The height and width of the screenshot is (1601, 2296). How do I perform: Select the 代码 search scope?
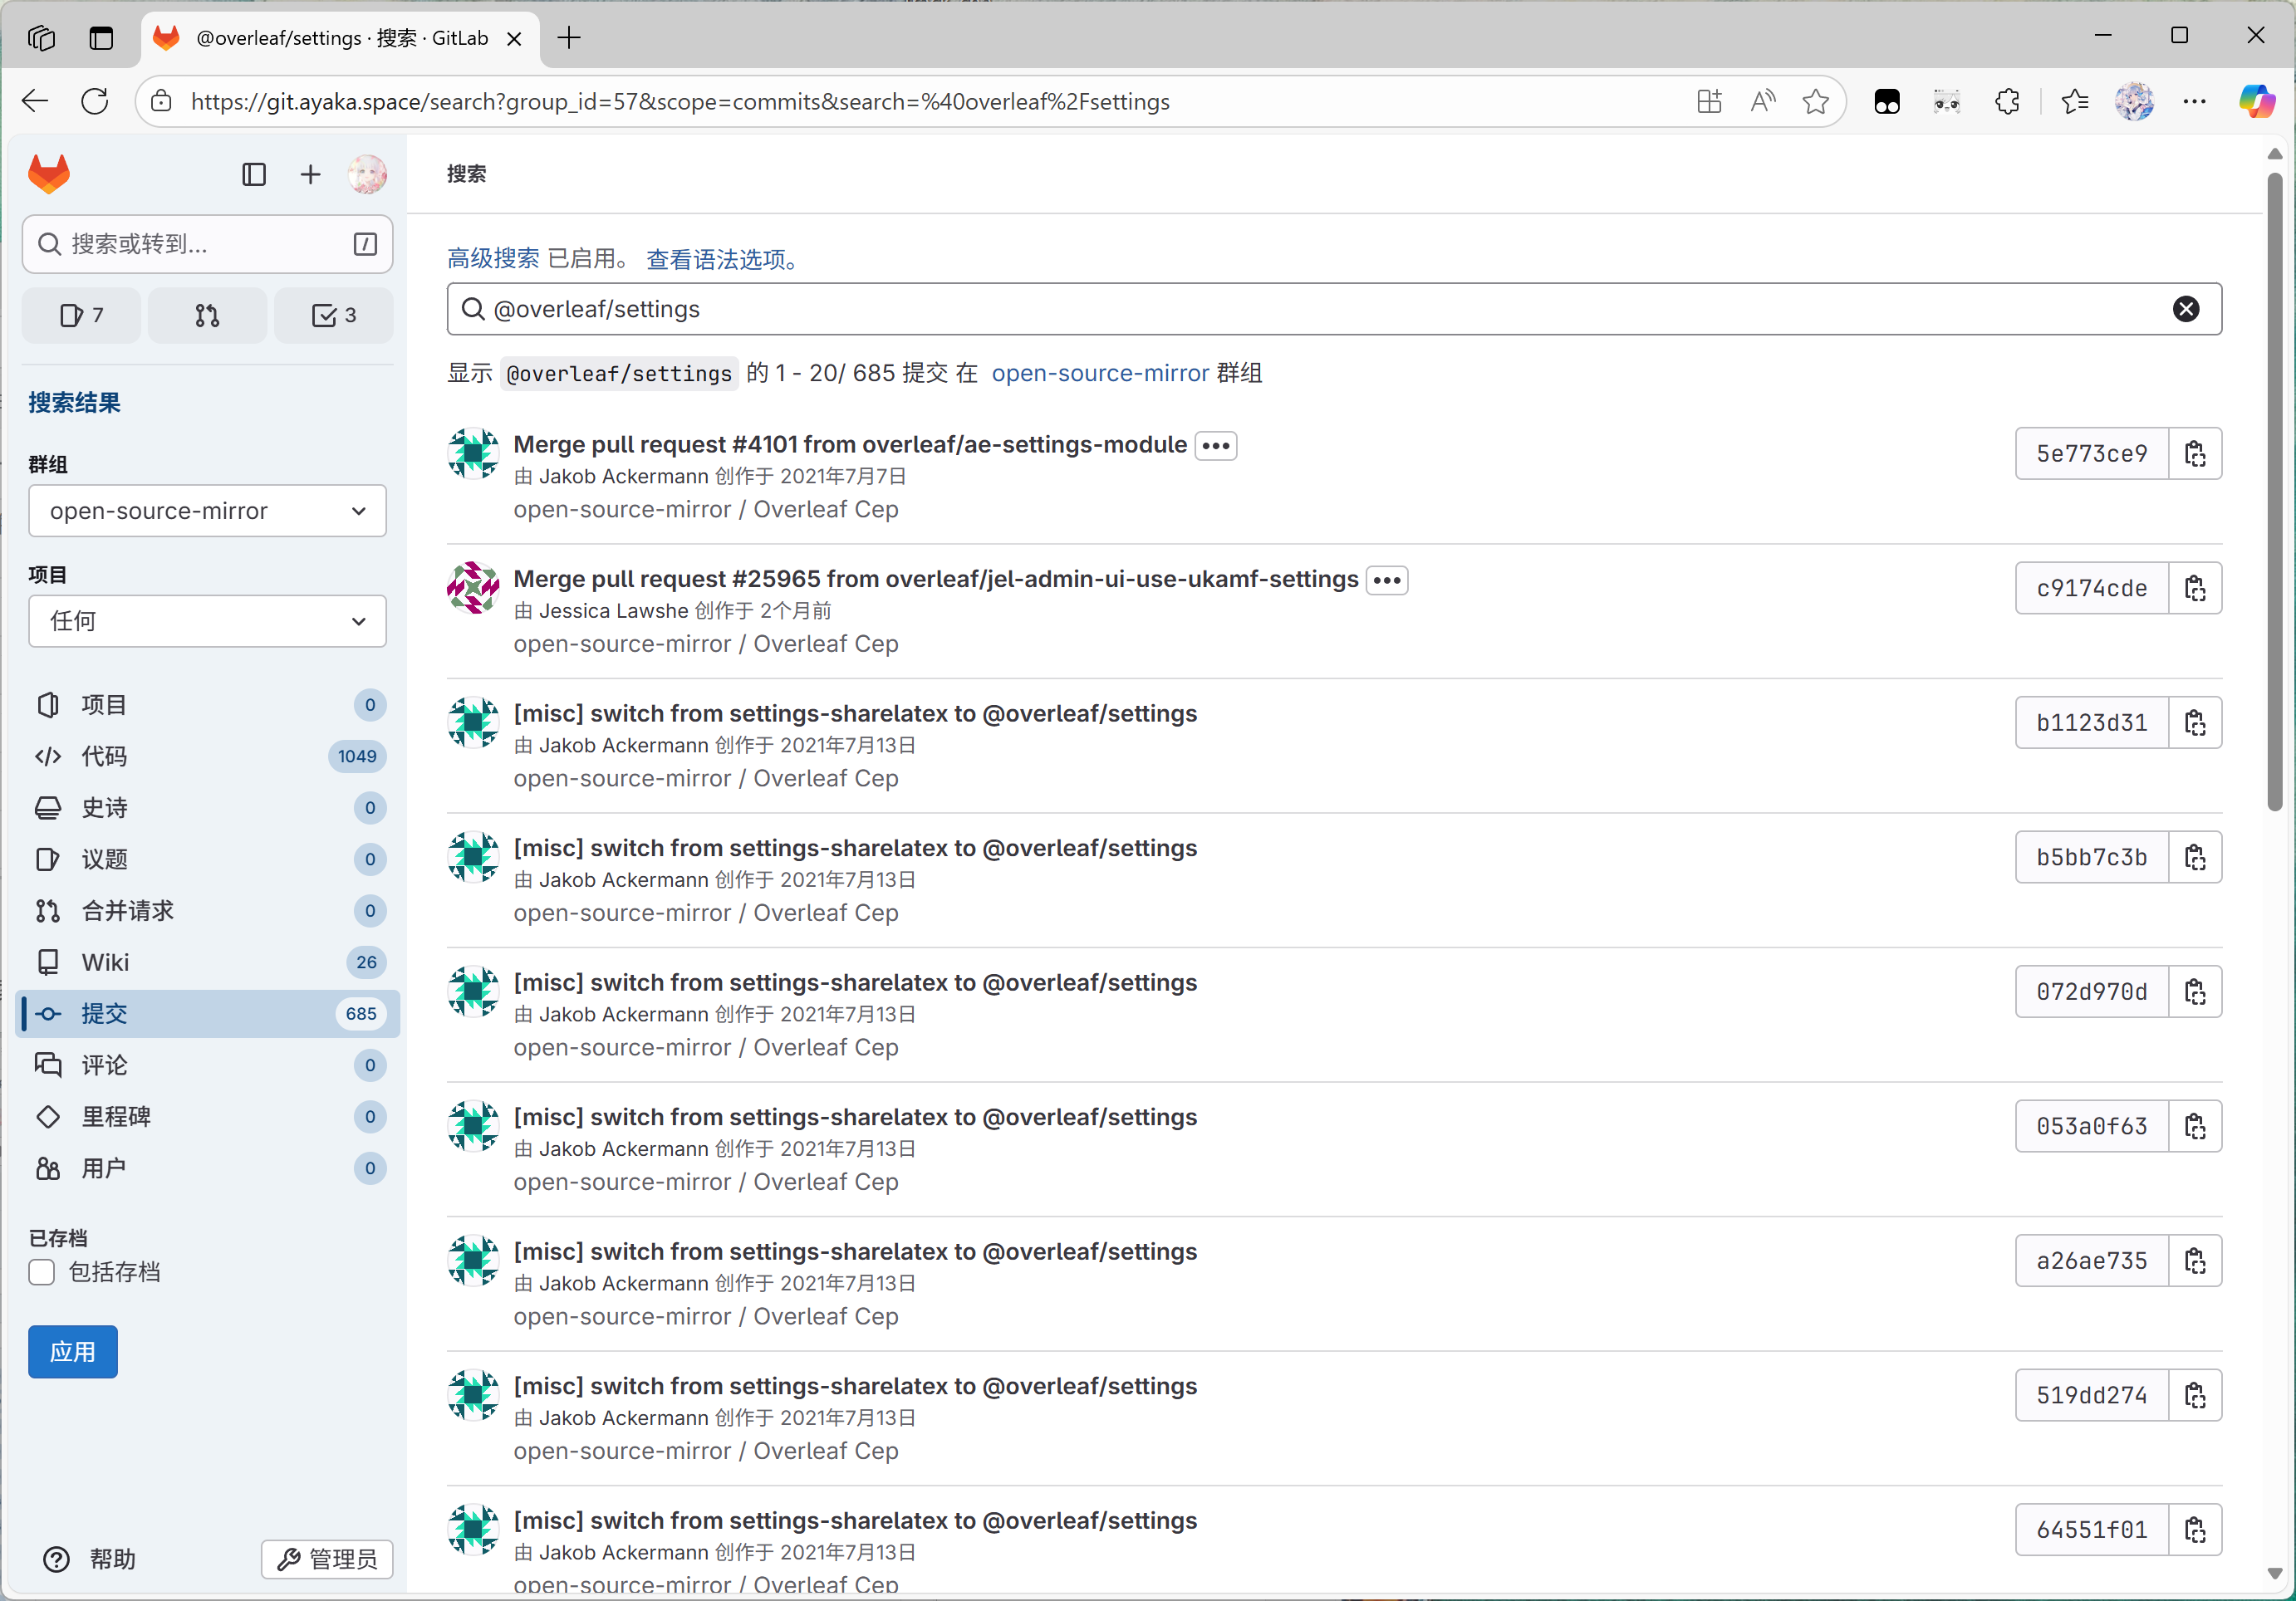pyautogui.click(x=103, y=756)
